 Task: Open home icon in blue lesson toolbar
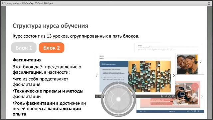tap(141, 111)
